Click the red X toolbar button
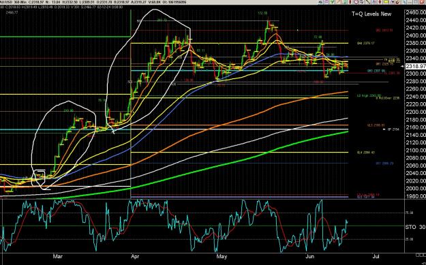 pyautogui.click(x=422, y=2)
